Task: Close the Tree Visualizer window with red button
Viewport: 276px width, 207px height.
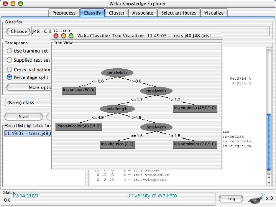Action: (56, 36)
